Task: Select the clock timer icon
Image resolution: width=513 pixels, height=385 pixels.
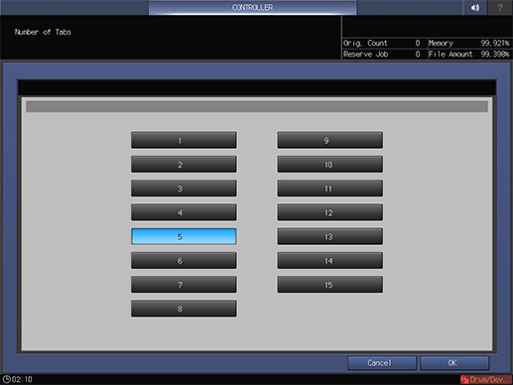Action: click(6, 379)
